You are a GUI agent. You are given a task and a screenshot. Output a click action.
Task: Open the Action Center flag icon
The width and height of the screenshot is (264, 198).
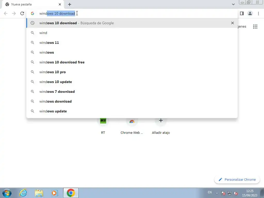[x=223, y=193]
